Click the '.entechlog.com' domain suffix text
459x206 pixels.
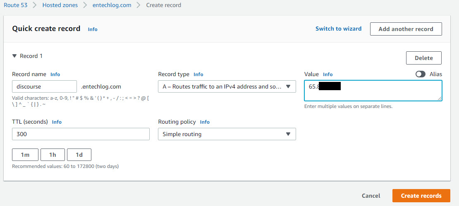(x=101, y=87)
